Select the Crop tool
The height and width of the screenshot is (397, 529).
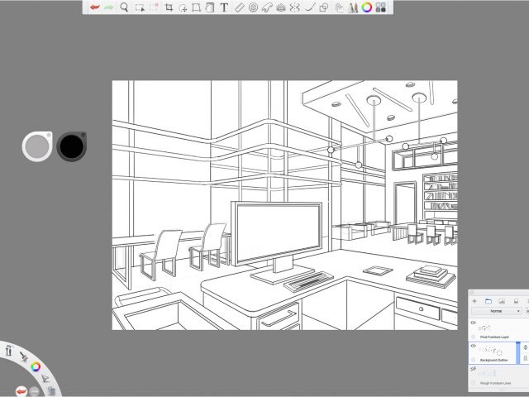coord(169,7)
